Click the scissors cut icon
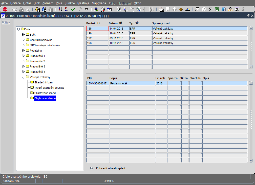The width and height of the screenshot is (255, 185). pos(119,9)
